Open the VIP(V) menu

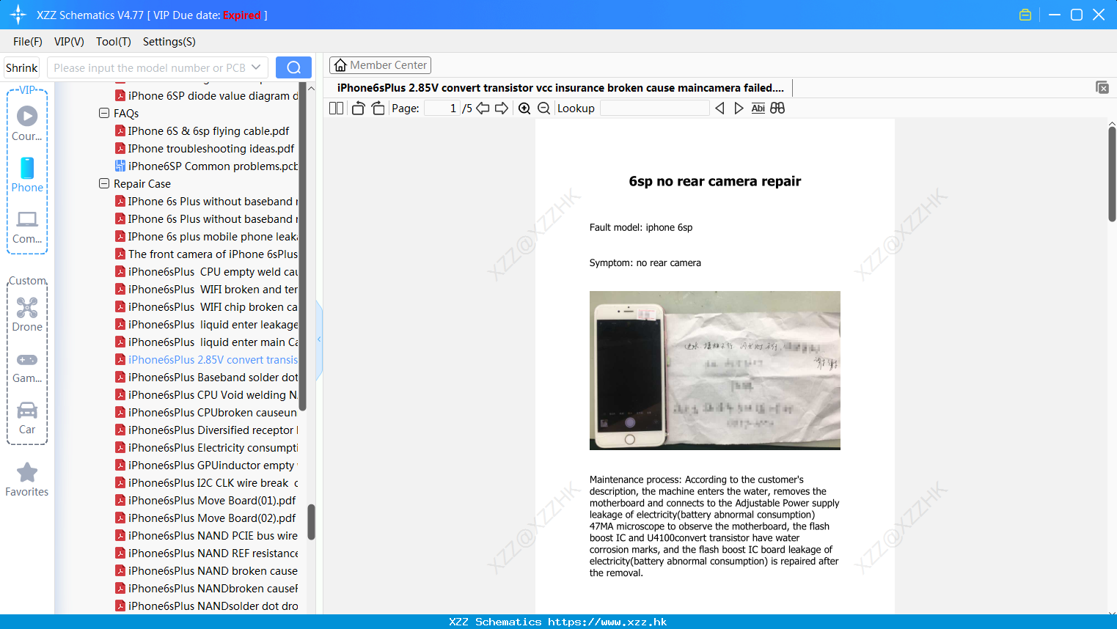(69, 42)
